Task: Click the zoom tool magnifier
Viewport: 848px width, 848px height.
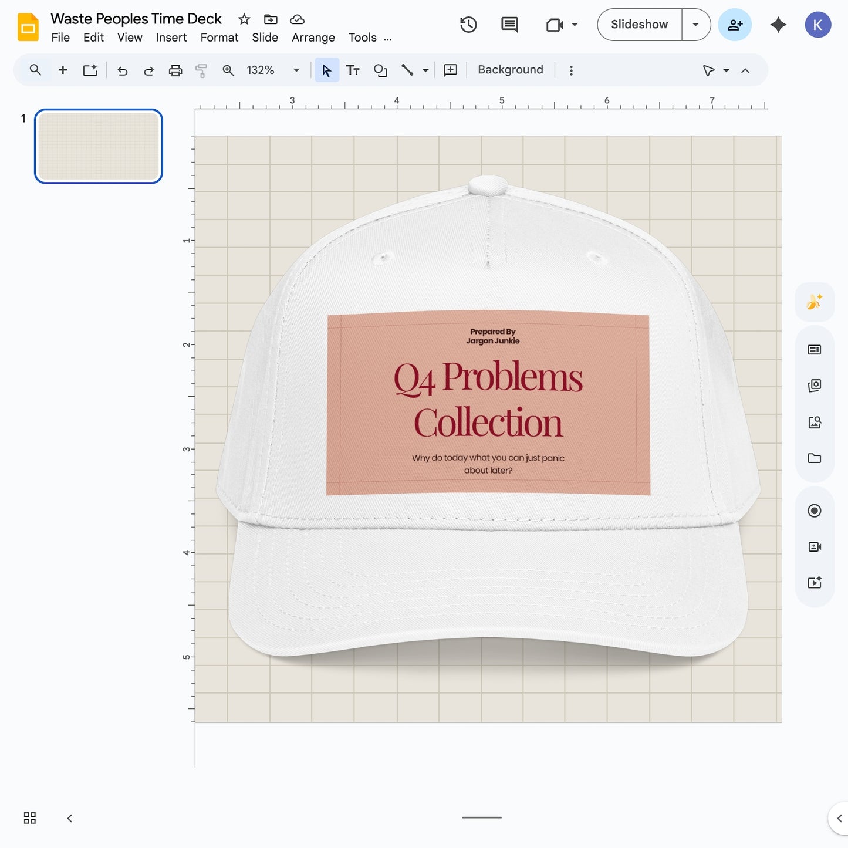Action: pos(228,70)
